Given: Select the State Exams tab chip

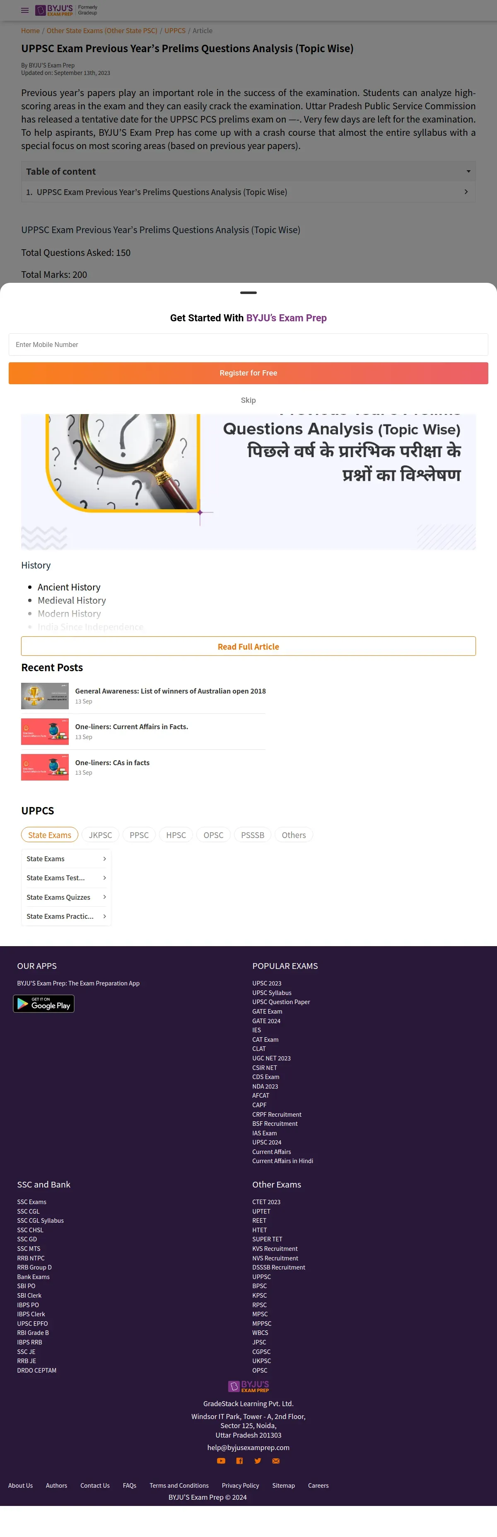Looking at the screenshot, I should click(x=50, y=835).
